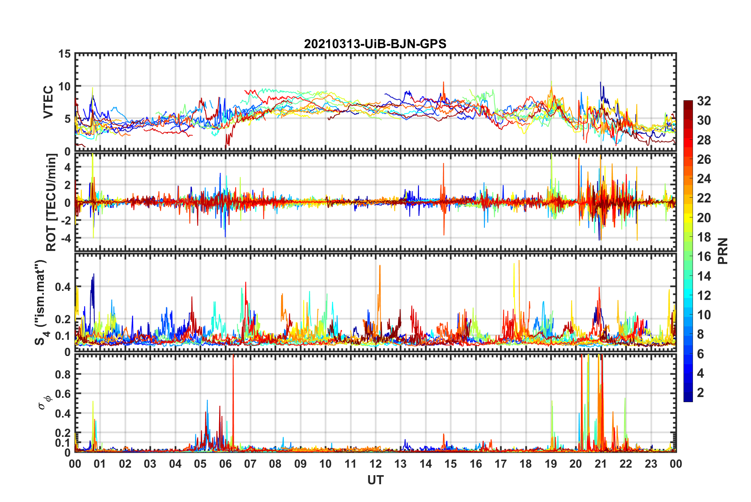Image resolution: width=751 pixels, height=502 pixels.
Task: Click inside the ROT plot panel
Action: click(375, 202)
